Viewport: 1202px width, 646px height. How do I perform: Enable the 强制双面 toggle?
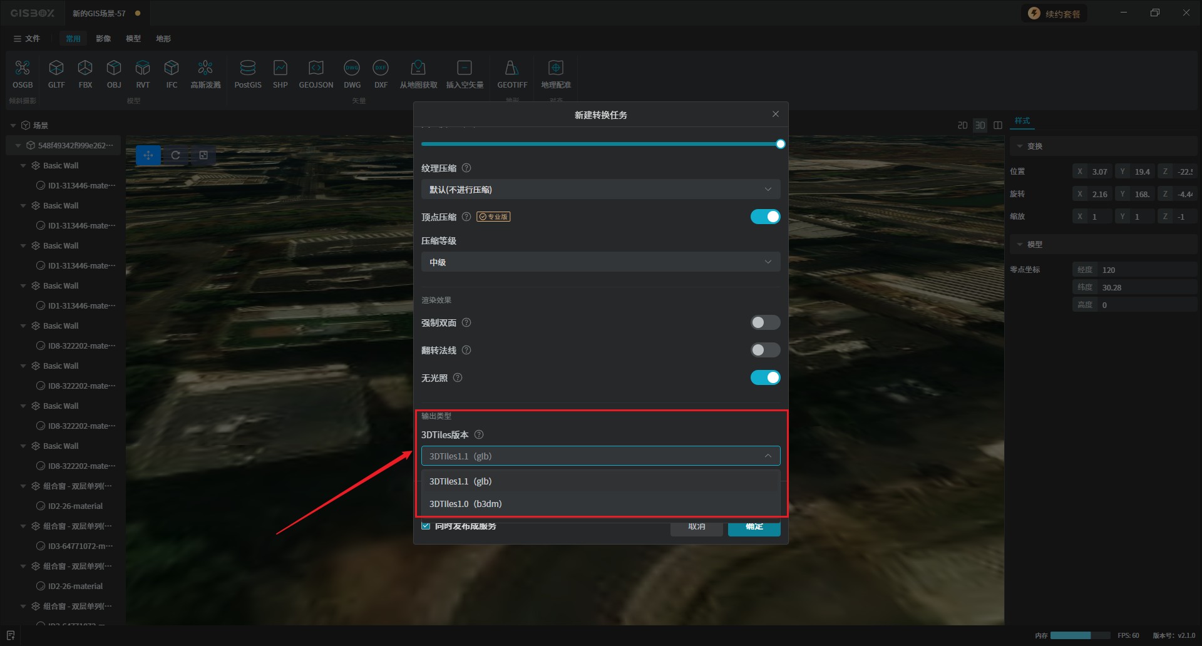point(765,322)
